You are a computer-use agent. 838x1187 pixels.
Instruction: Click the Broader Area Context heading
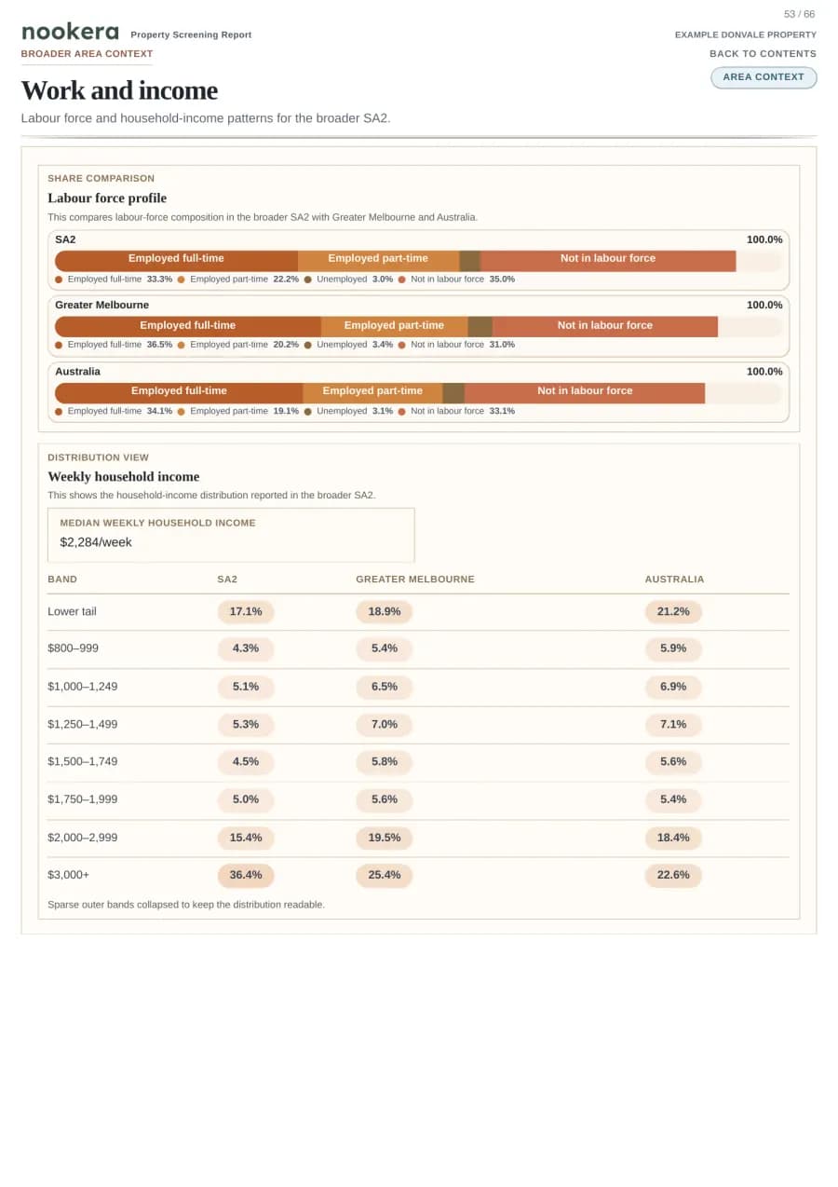point(87,54)
